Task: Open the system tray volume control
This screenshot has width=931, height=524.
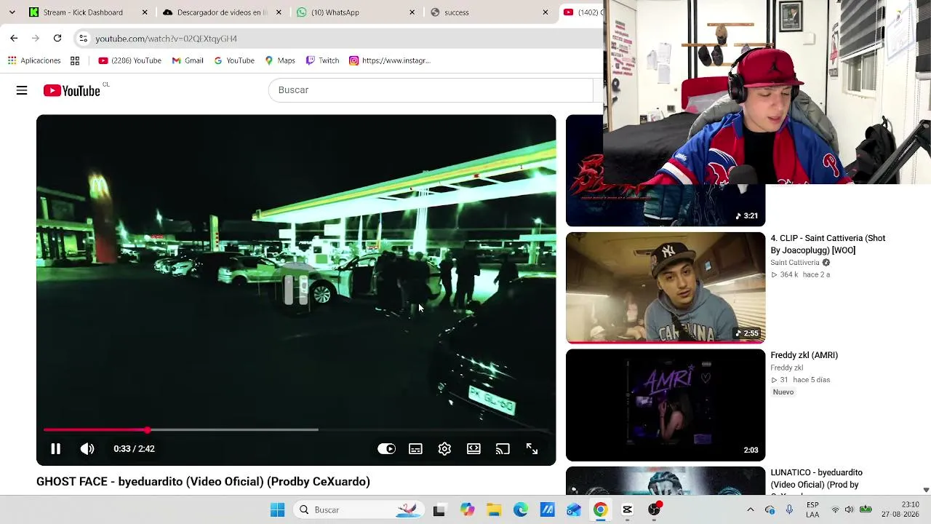Action: tap(849, 509)
